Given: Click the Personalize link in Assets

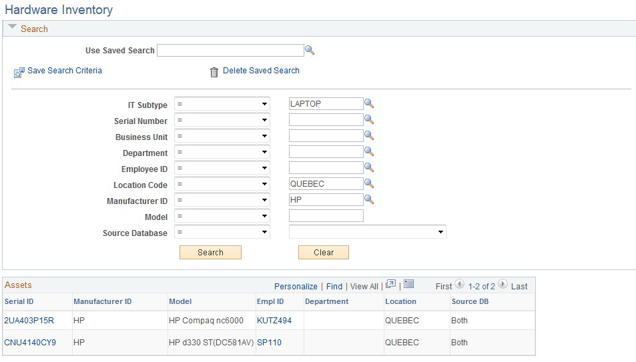Looking at the screenshot, I should click(x=296, y=286).
